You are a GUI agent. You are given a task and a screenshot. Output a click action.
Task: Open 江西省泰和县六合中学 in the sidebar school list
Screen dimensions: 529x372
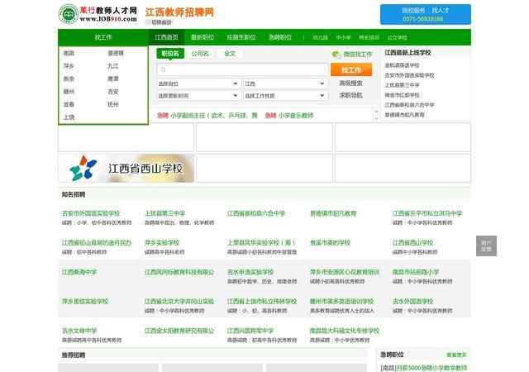coord(409,105)
